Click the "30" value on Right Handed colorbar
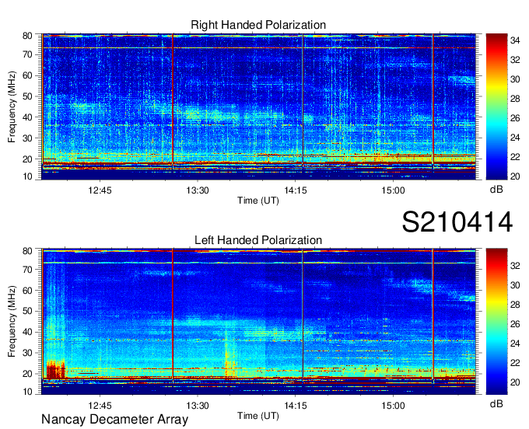 coord(515,79)
